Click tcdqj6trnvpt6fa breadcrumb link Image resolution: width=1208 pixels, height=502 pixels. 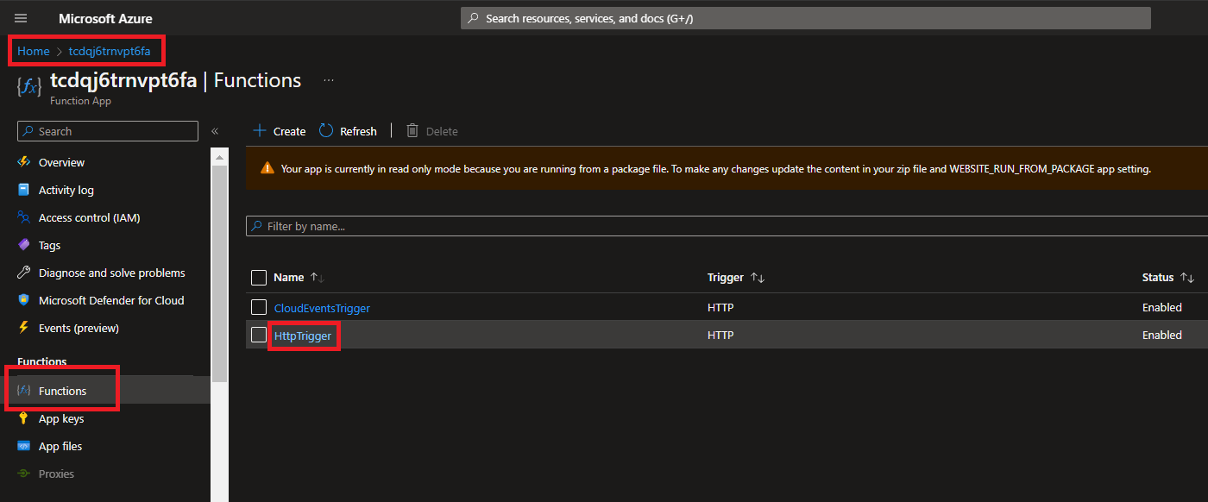pos(110,51)
